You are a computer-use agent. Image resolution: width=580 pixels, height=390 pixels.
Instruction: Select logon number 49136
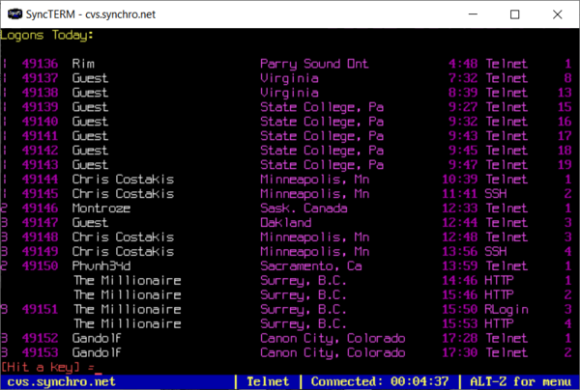[x=40, y=64]
